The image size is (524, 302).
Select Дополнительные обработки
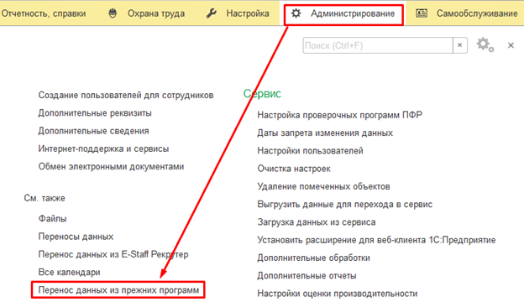313,258
